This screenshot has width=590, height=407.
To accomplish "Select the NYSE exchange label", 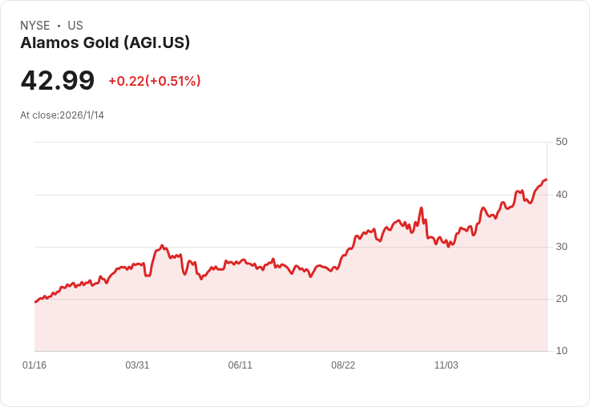I will click(x=34, y=26).
